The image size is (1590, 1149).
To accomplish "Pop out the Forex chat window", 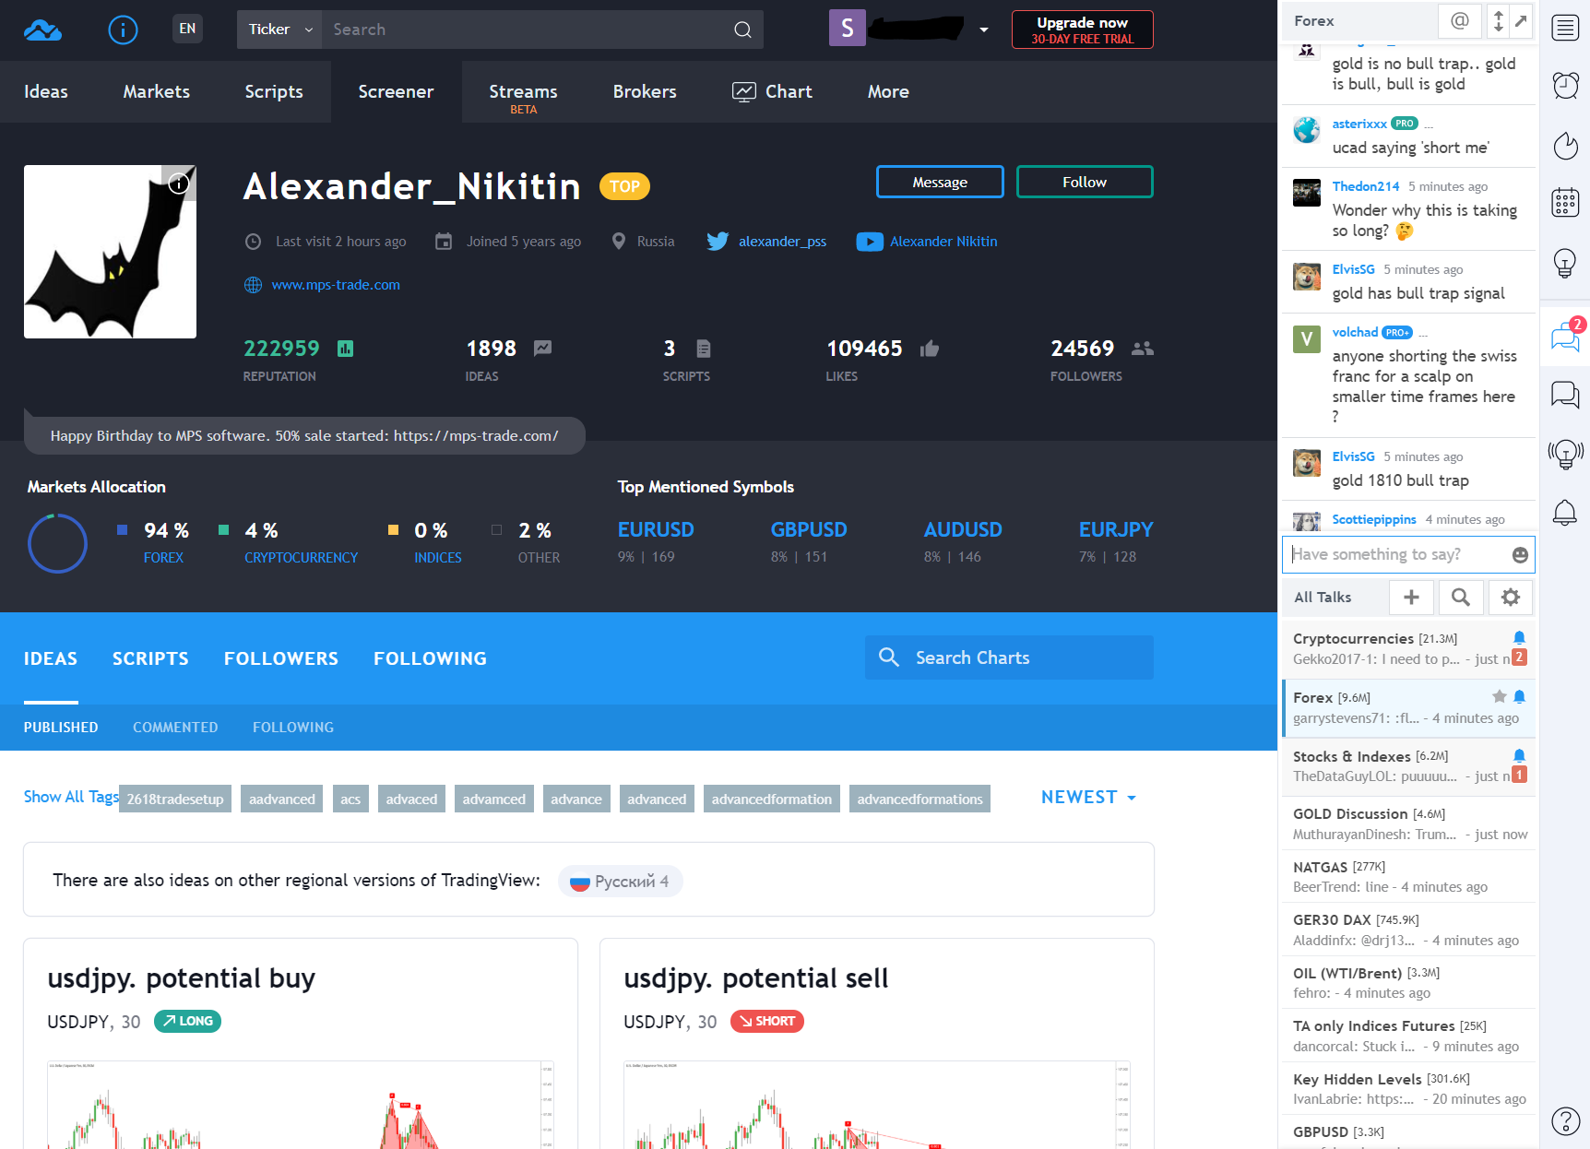I will pos(1521,20).
